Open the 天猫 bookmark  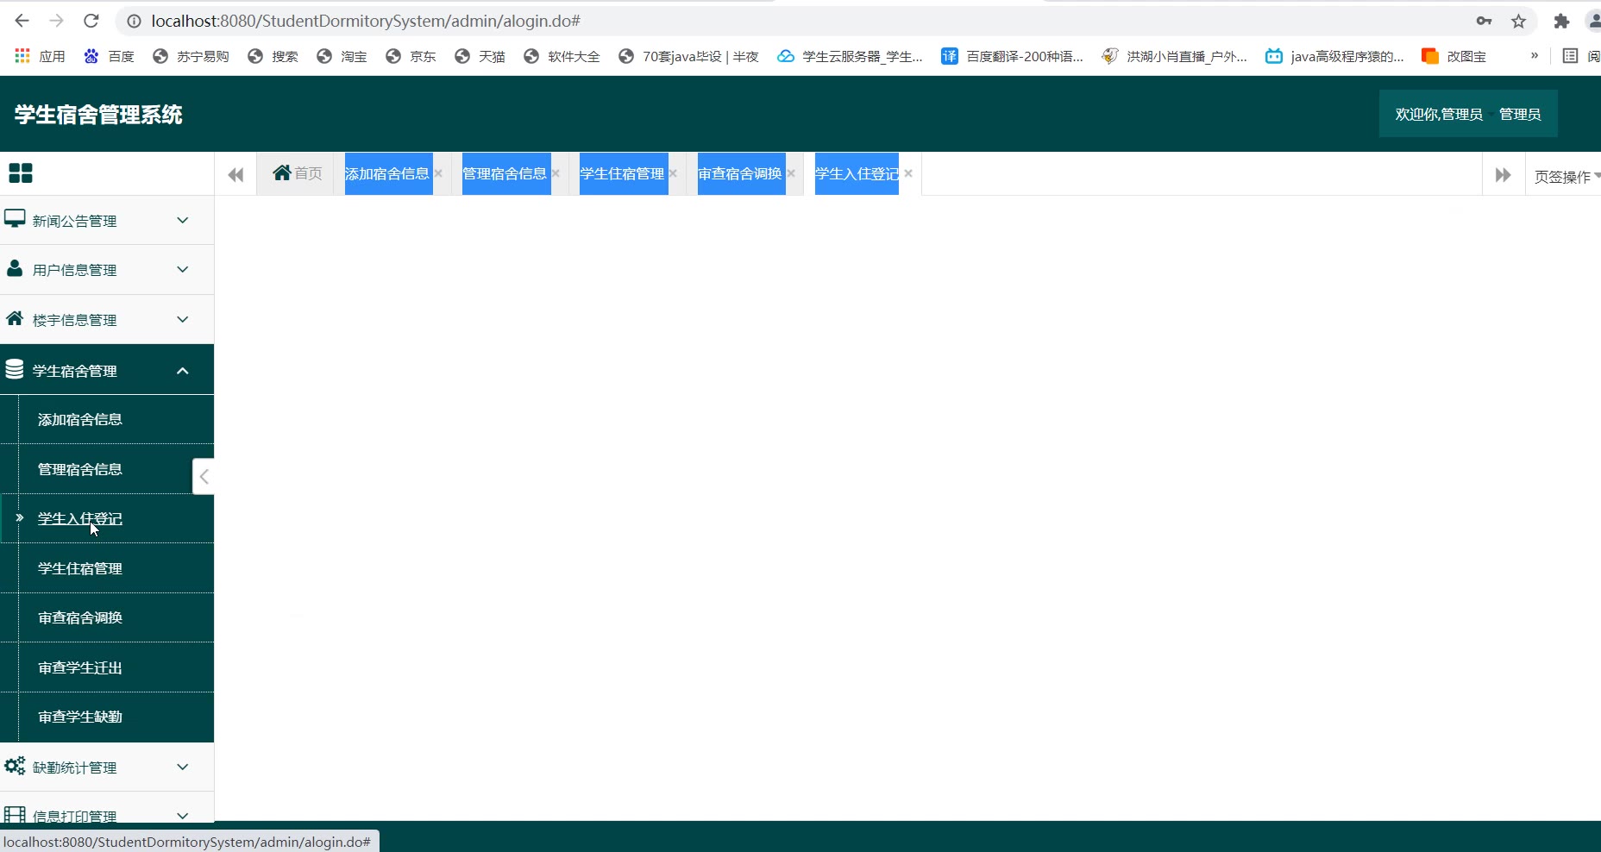coord(480,56)
